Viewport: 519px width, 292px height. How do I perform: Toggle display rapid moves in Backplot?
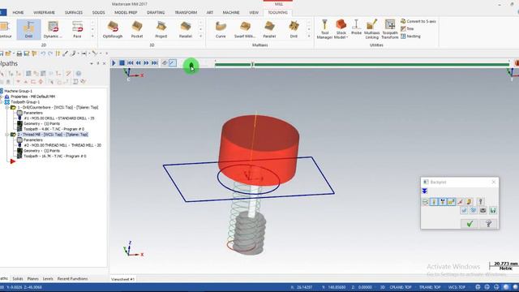452,202
